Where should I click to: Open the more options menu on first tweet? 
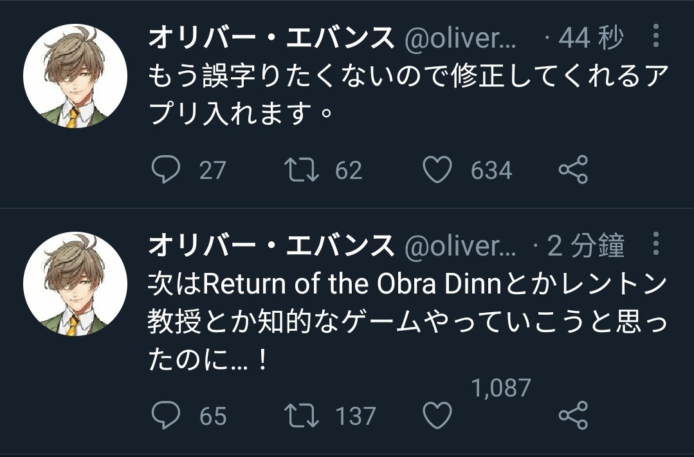[656, 36]
